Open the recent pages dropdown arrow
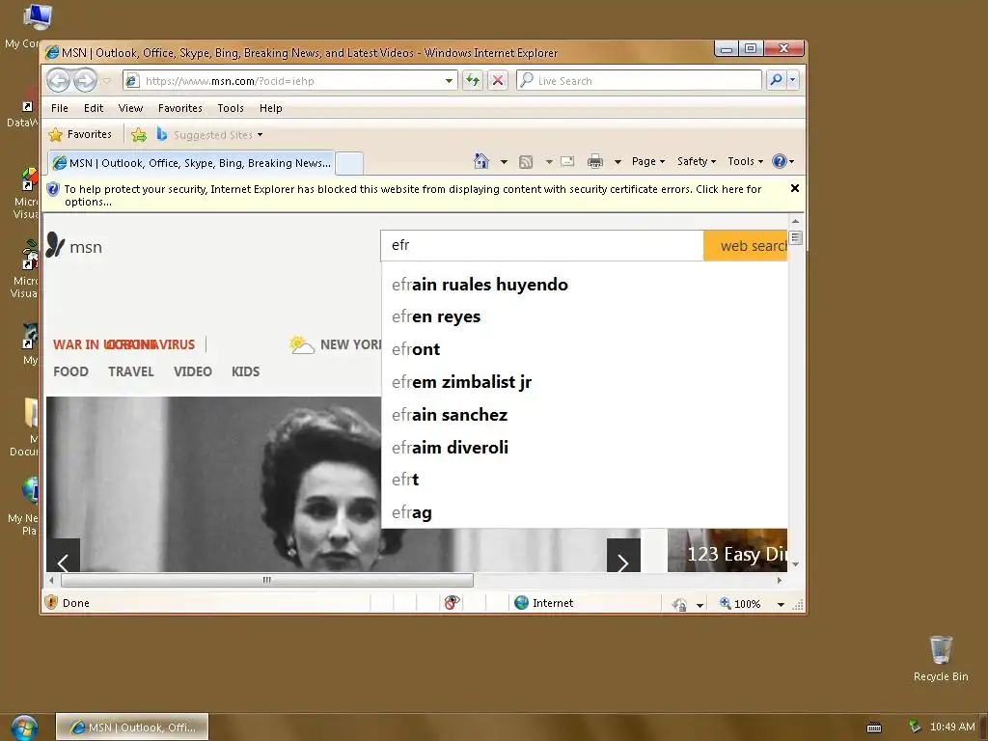The image size is (988, 741). 106,81
